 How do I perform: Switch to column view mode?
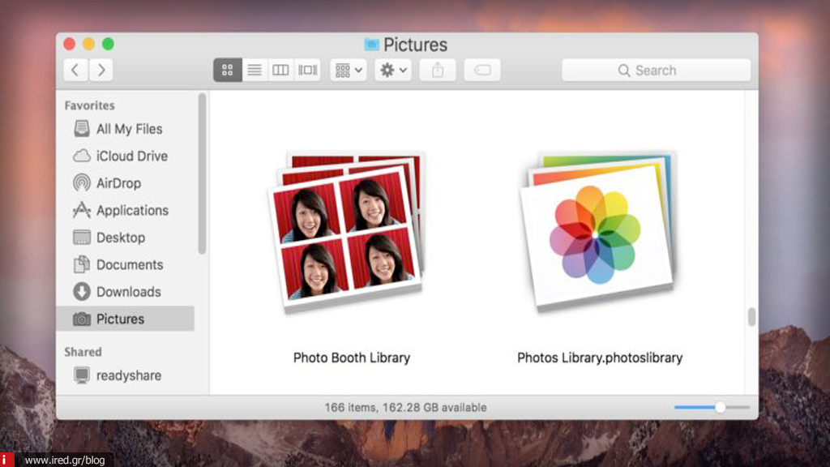pos(280,71)
